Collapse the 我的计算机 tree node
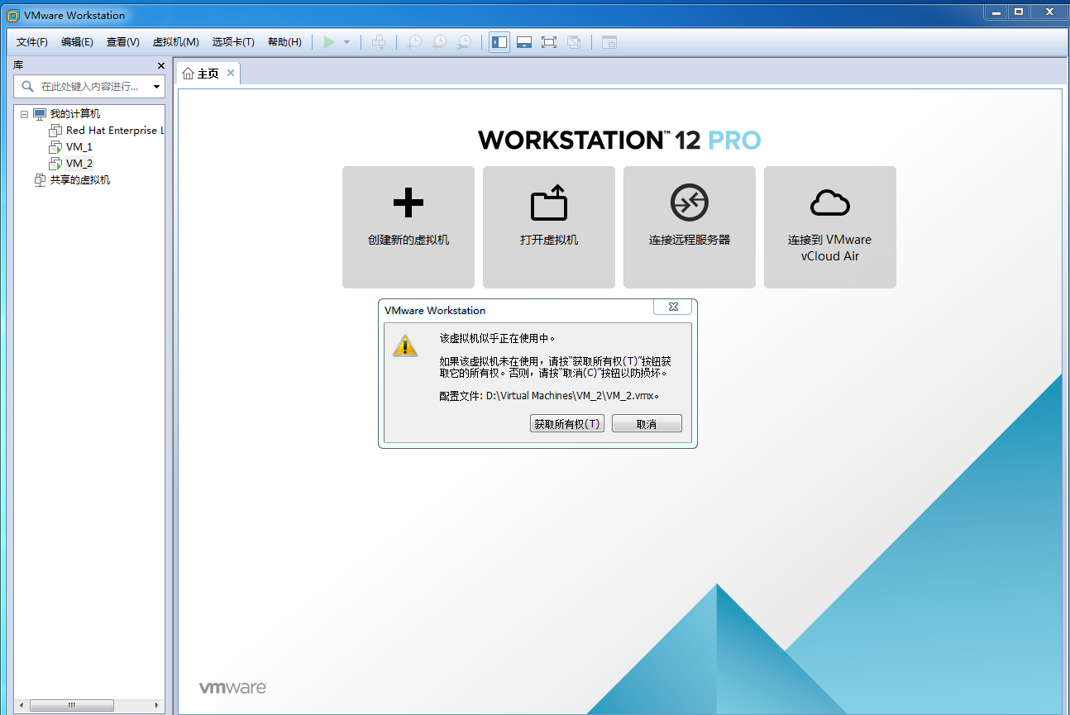Screen dimensions: 1070x715 [25, 114]
